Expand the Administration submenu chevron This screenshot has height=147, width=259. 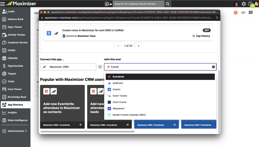coord(26,131)
